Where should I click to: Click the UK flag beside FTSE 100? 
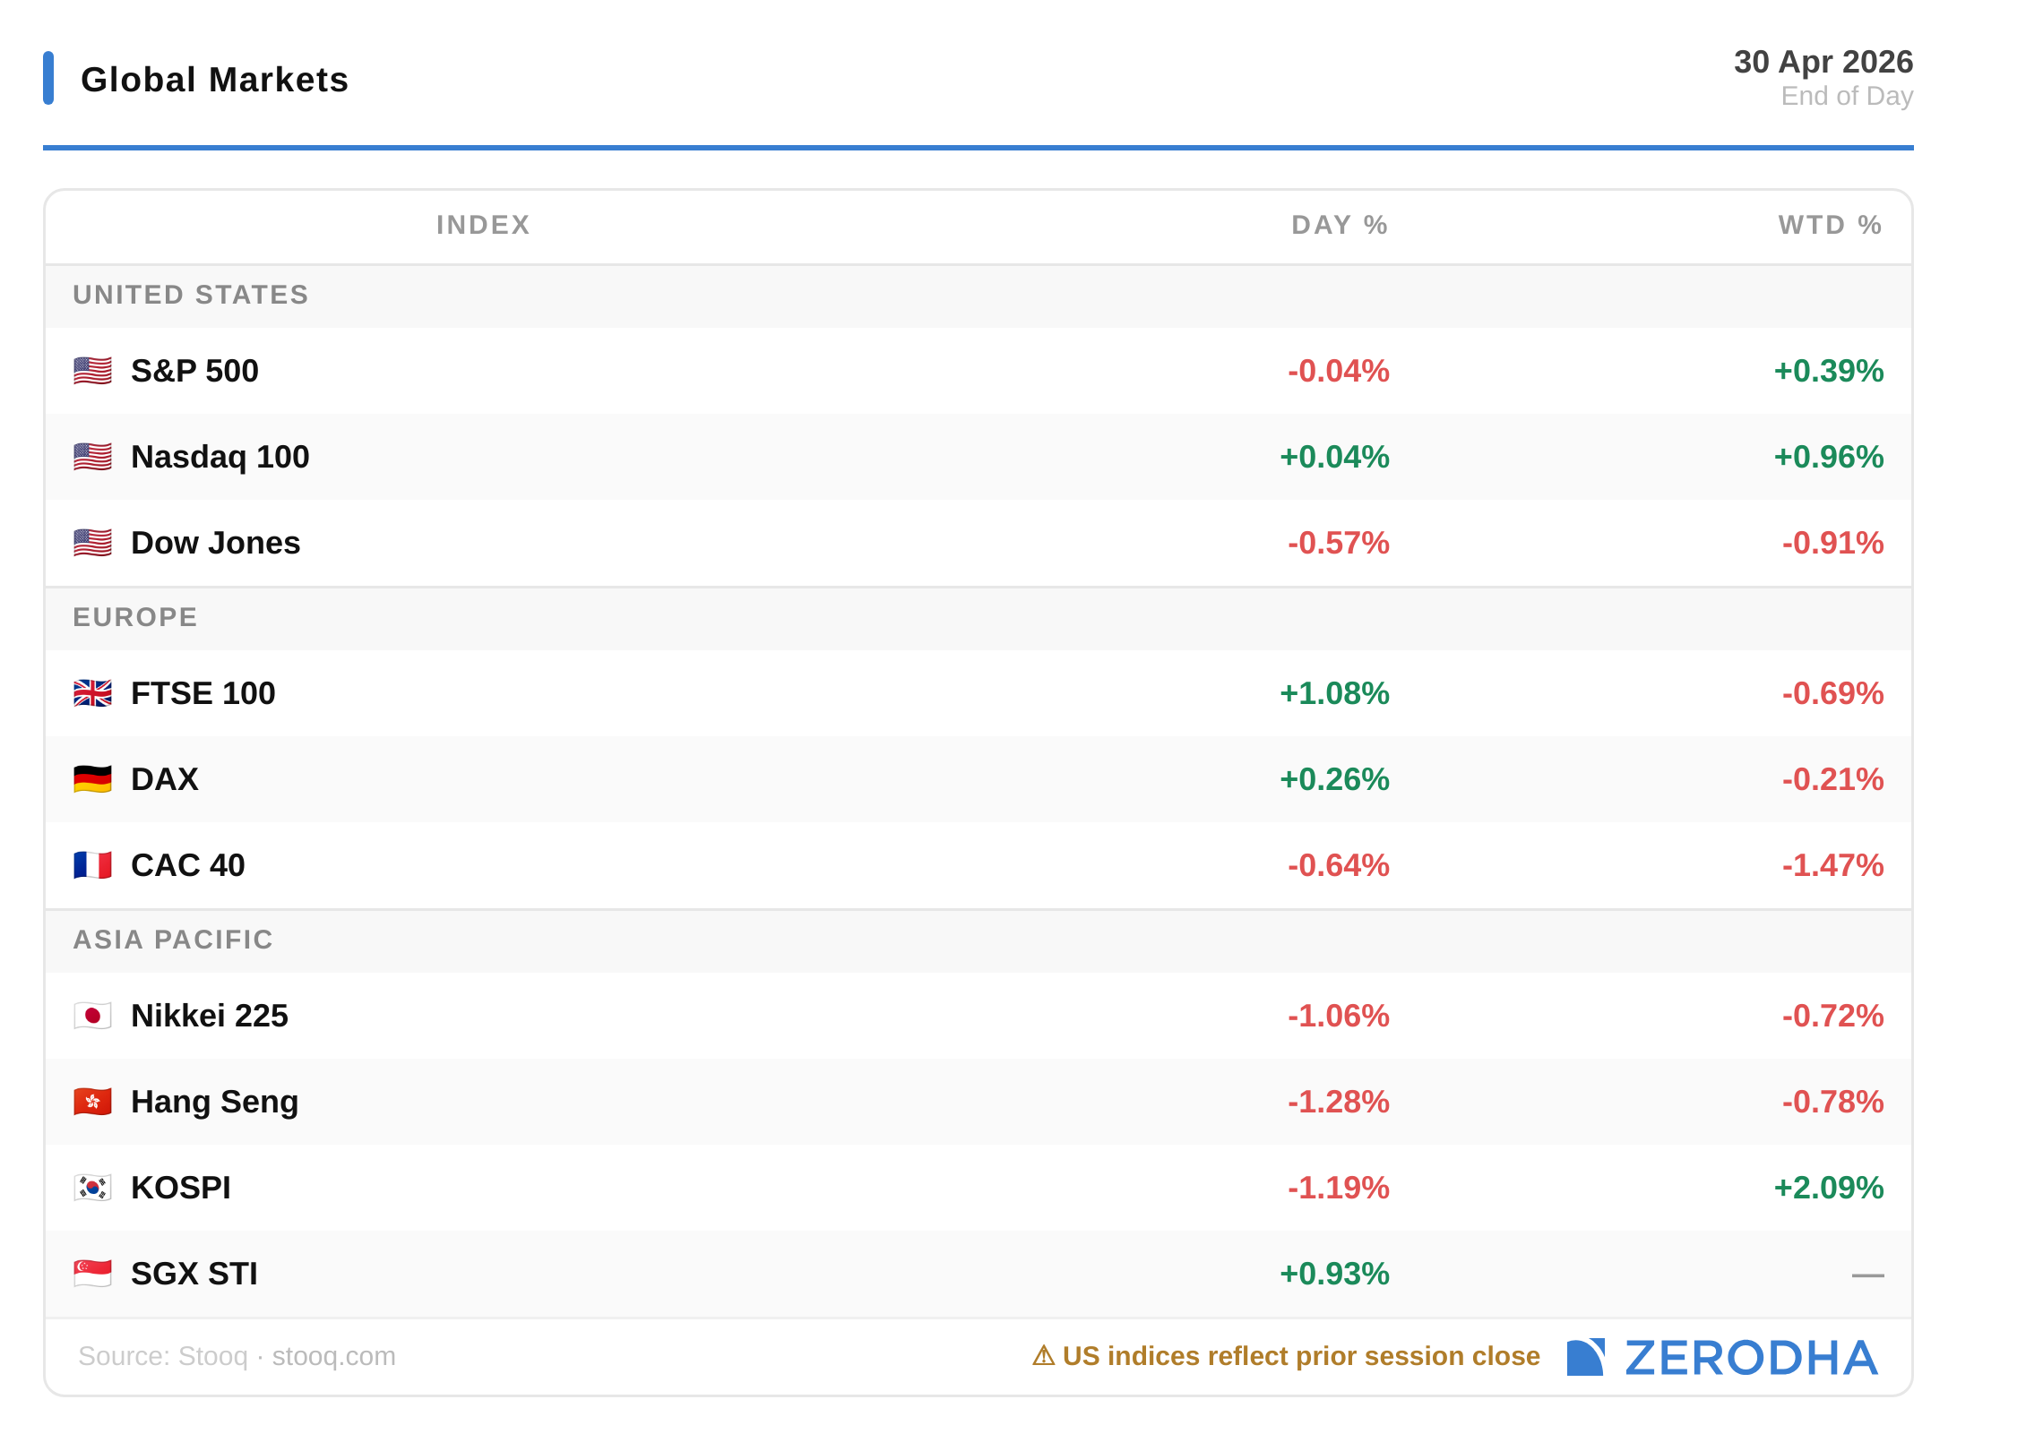pyautogui.click(x=92, y=693)
